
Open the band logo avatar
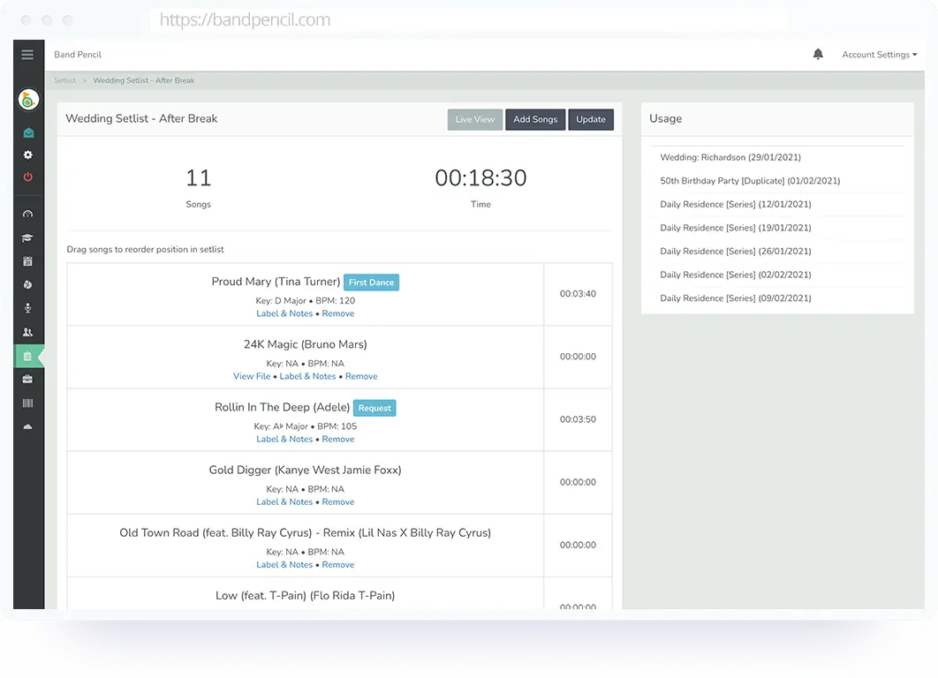[28, 100]
